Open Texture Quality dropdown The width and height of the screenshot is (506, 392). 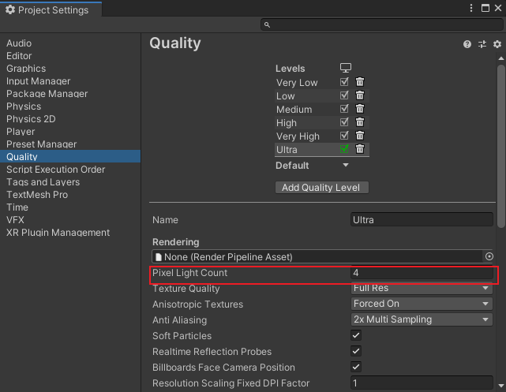point(422,288)
